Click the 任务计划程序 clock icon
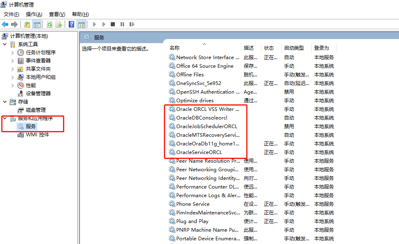 [21, 53]
